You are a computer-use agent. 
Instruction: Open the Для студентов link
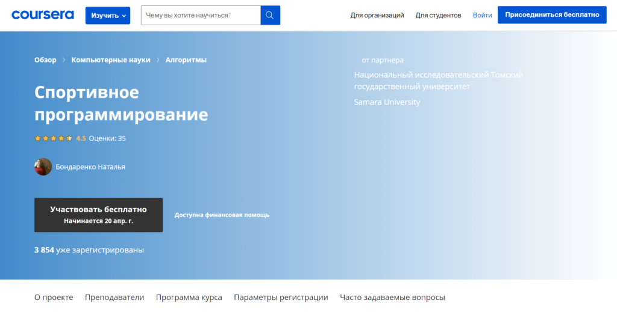coord(438,16)
